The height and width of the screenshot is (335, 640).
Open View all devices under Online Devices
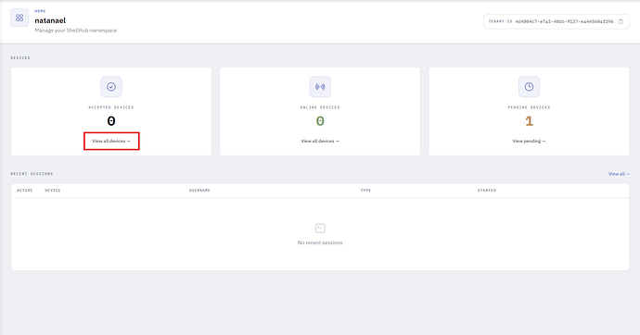click(320, 142)
